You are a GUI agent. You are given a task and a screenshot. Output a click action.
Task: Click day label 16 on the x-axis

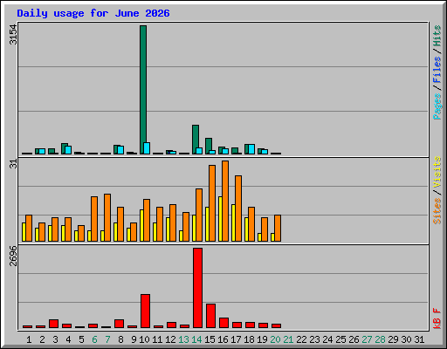coord(223,339)
